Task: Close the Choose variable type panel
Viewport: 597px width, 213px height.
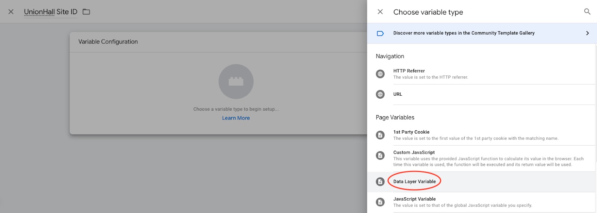Action: tap(380, 12)
